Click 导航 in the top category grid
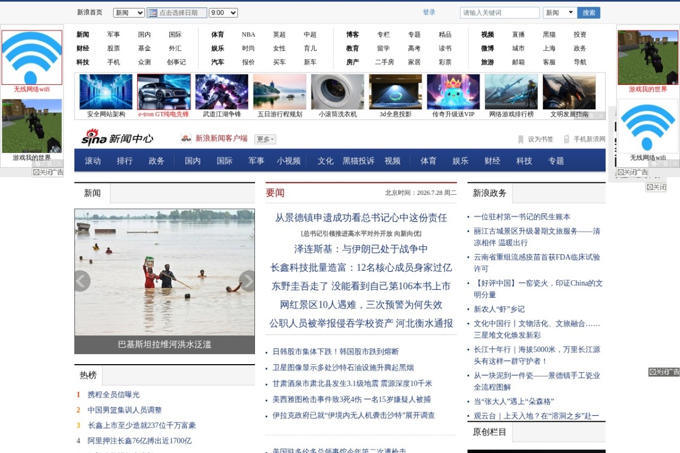The height and width of the screenshot is (453, 680). 580,62
